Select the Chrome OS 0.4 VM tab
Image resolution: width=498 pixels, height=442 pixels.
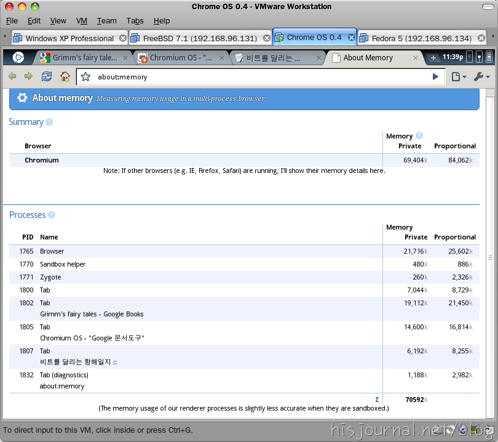pos(314,38)
